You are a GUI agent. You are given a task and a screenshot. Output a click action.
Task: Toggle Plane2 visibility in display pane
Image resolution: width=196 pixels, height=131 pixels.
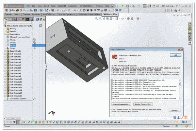34,42
